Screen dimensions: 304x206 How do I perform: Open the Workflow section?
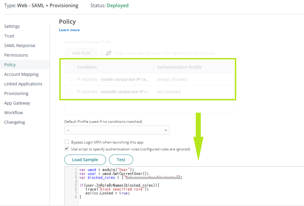[13, 113]
